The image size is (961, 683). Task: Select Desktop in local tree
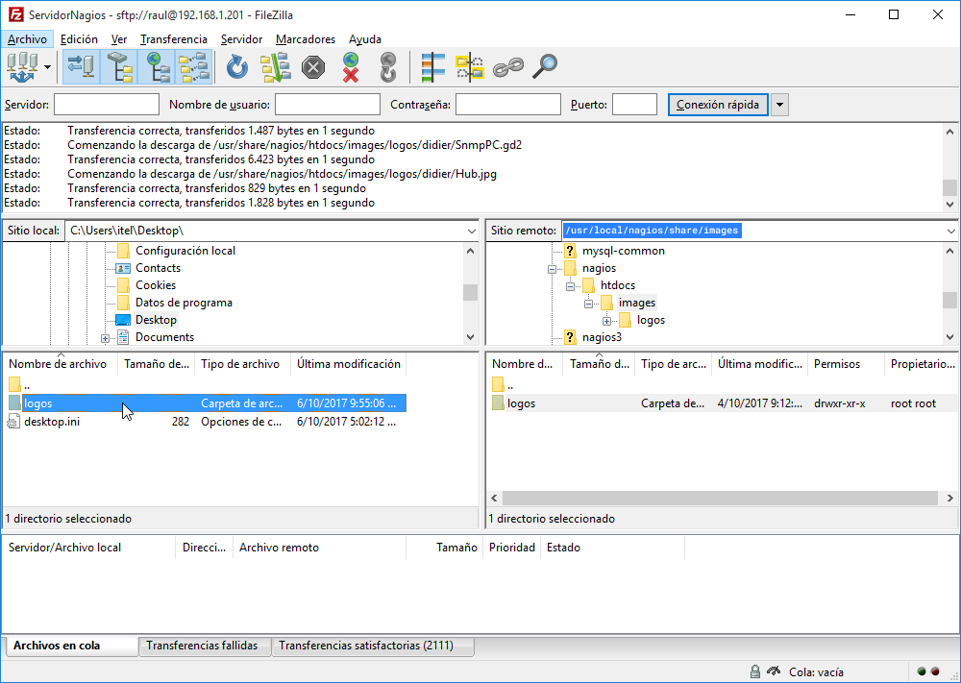point(156,320)
